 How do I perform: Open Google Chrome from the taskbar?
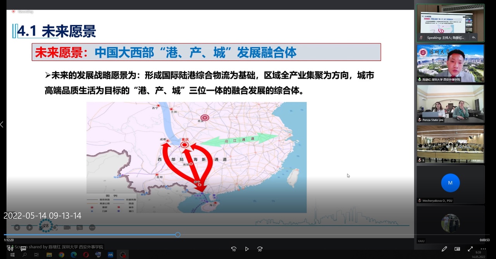61,255
